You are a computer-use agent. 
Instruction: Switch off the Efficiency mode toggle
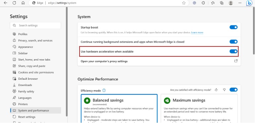[234, 90]
